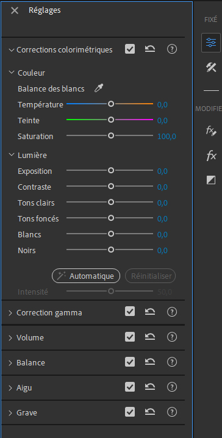
Task: Open the Réglages sliders panel icon
Action: coord(211,43)
